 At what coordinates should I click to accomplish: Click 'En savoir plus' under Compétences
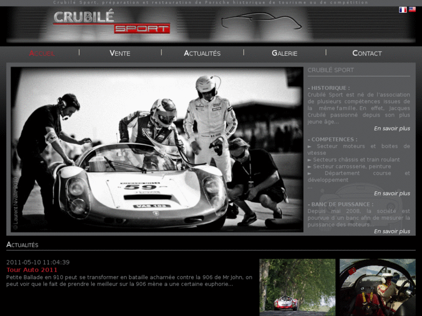click(x=392, y=193)
